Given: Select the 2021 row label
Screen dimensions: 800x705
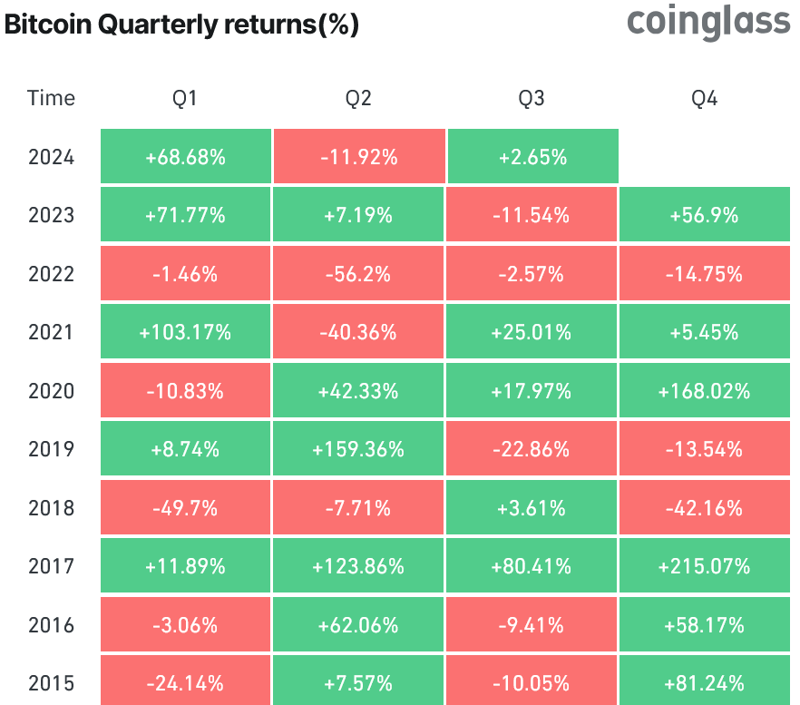Looking at the screenshot, I should tap(52, 332).
